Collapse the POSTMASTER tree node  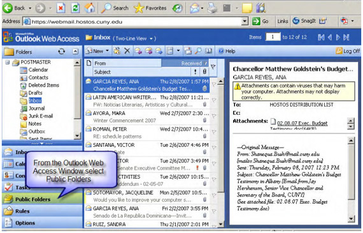[8, 62]
